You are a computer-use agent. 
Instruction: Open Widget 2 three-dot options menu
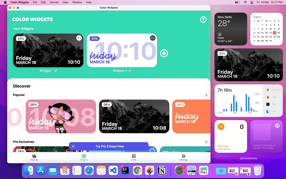tap(153, 38)
